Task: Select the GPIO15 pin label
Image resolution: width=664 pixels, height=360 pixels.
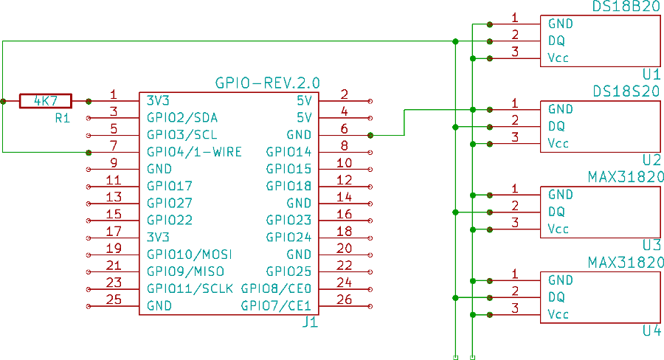Action: [x=288, y=169]
